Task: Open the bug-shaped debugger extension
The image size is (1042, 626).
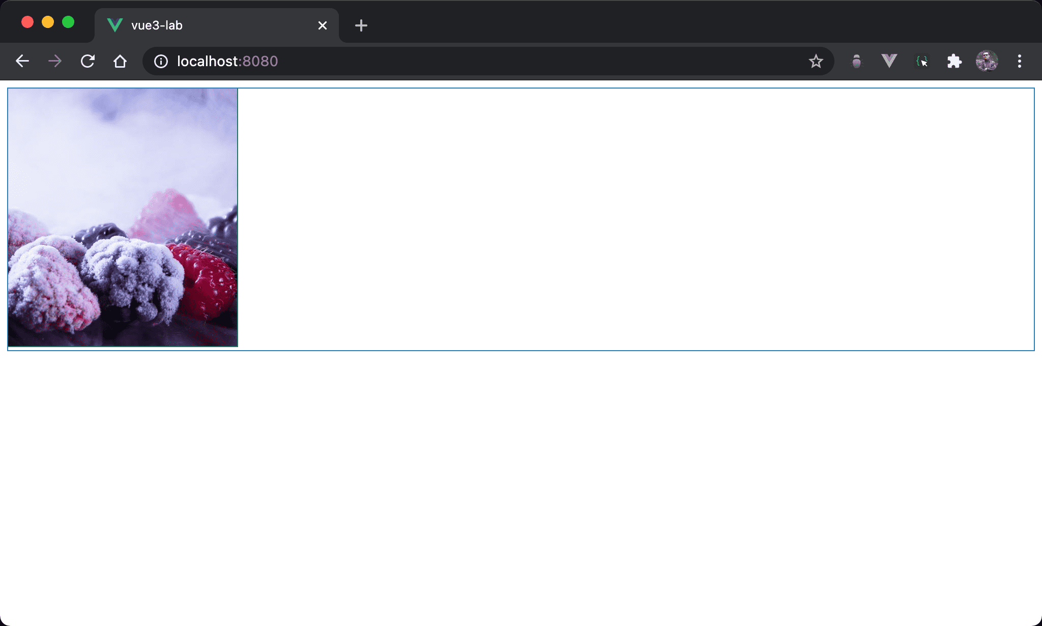Action: (857, 61)
